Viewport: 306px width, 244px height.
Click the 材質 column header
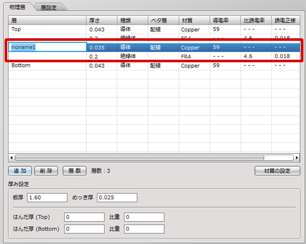(x=194, y=20)
